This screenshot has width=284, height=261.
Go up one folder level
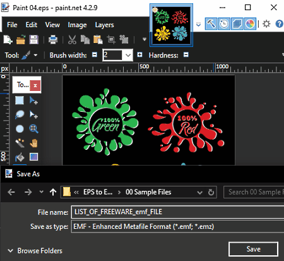tap(53, 192)
